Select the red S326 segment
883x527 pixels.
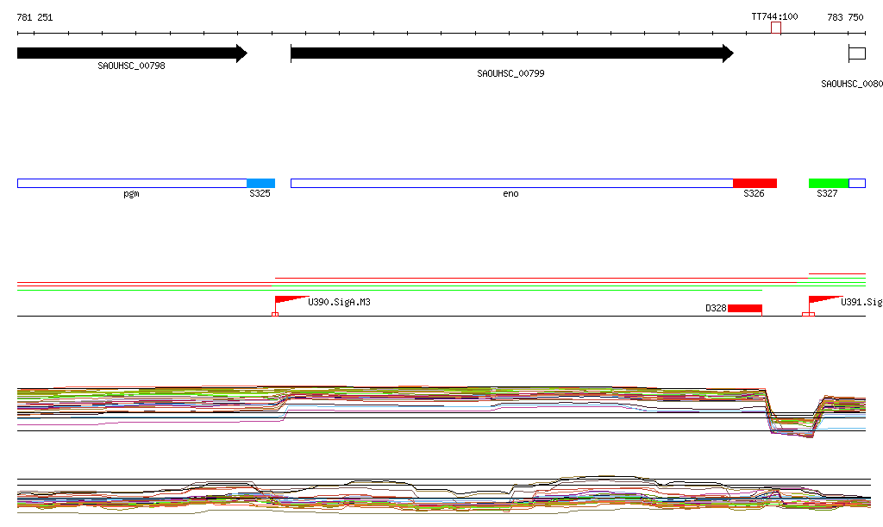[755, 183]
